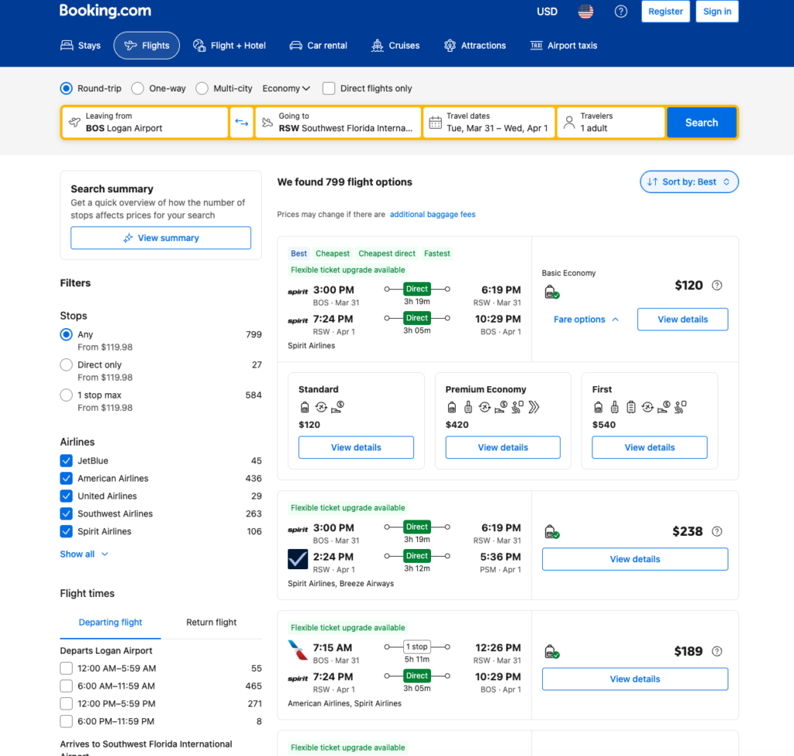Expand Show all airlines list

click(84, 554)
